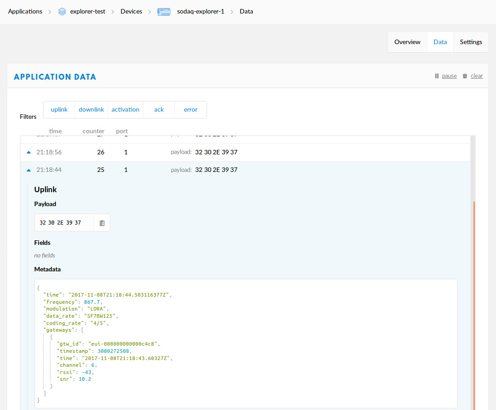The width and height of the screenshot is (496, 410).
Task: Open sodaq-explorer-1 breadcrumb link
Action: click(201, 11)
